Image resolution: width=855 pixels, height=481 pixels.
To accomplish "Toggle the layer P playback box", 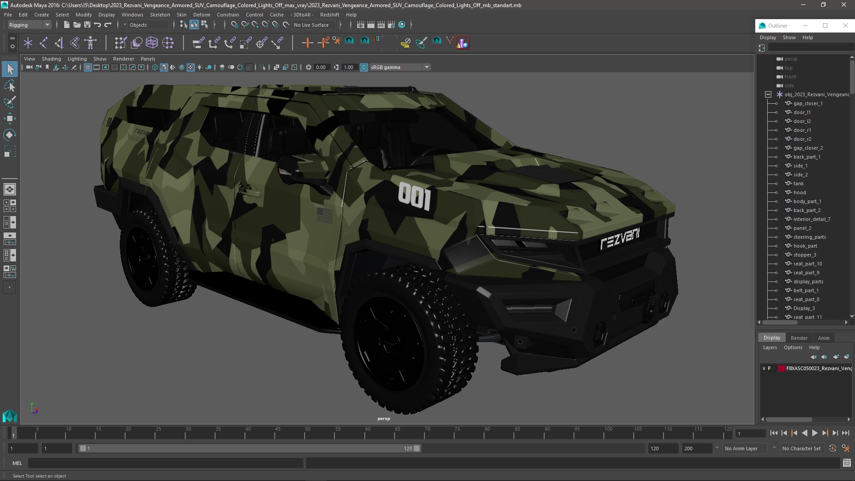I will coord(769,368).
